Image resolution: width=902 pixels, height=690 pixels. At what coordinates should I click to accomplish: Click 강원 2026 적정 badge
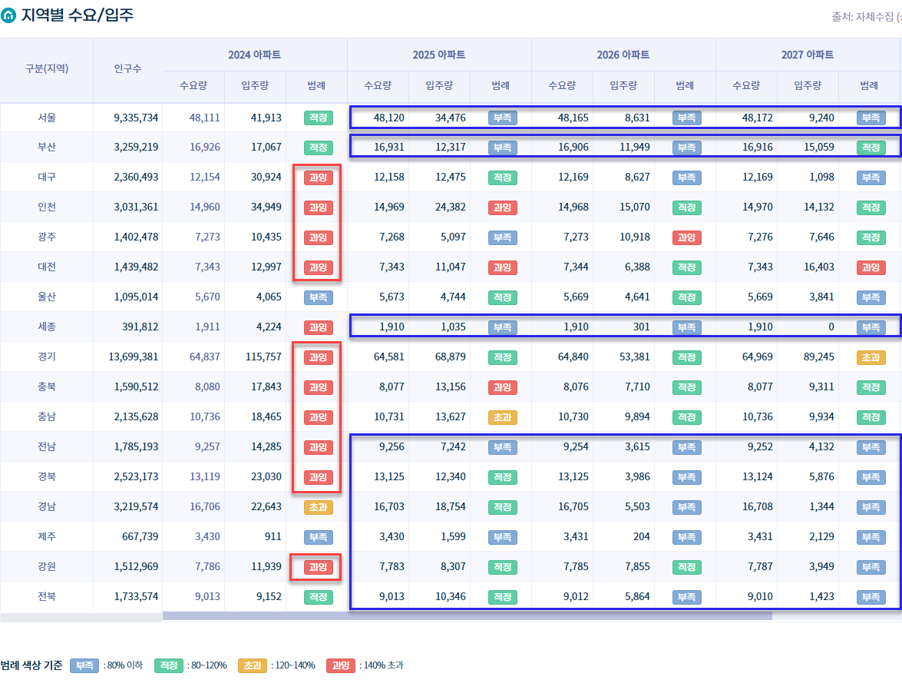click(687, 567)
